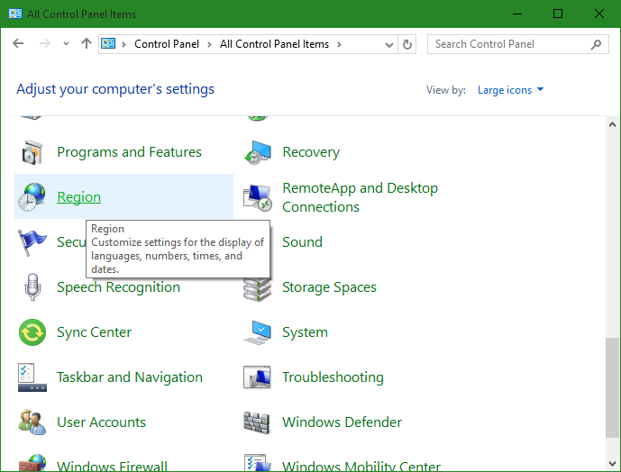Screen dimensions: 621x472
Task: Click the User Accounts people icon
Action: 32,422
